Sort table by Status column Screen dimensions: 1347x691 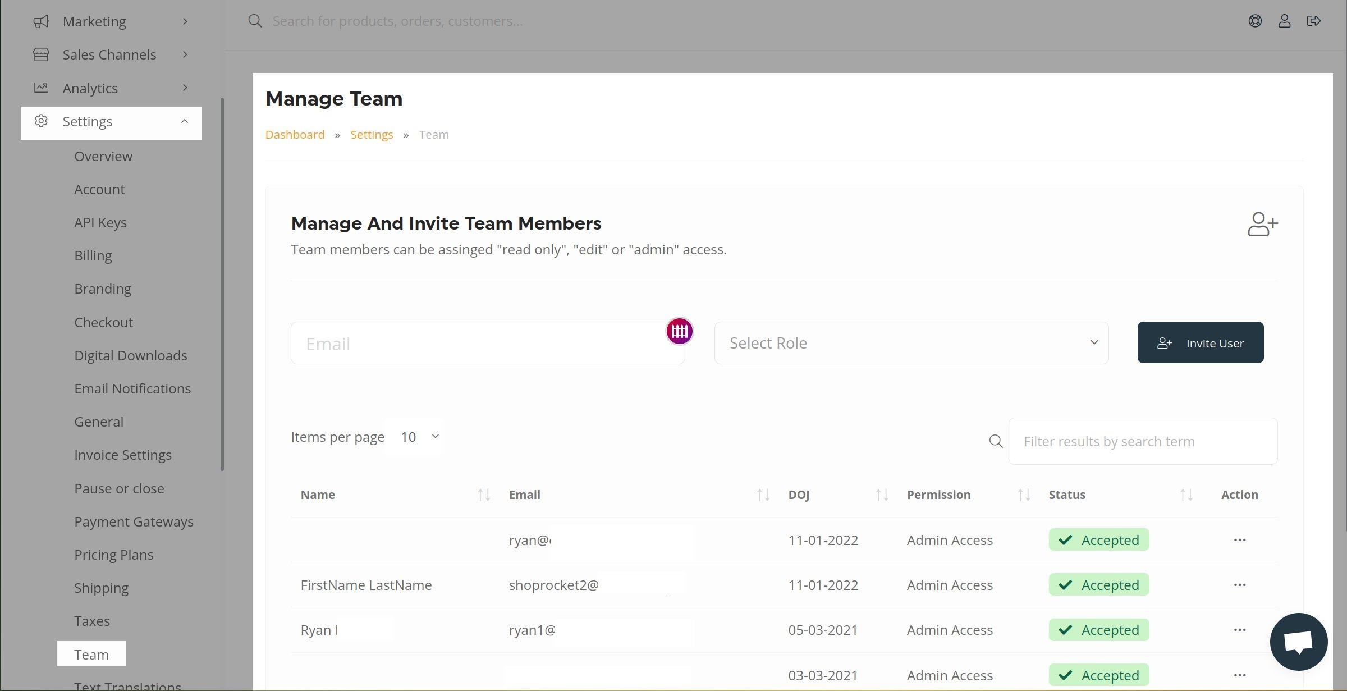1186,495
